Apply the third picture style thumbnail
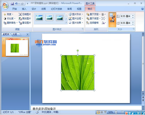 click(x=60, y=18)
